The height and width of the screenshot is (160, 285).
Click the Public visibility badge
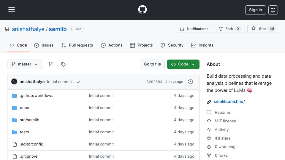coord(76,29)
